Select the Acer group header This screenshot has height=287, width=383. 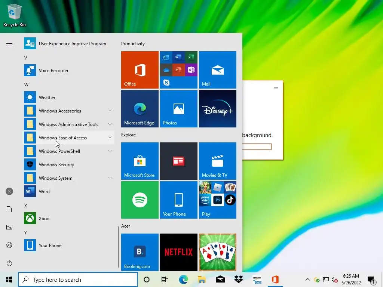click(126, 226)
